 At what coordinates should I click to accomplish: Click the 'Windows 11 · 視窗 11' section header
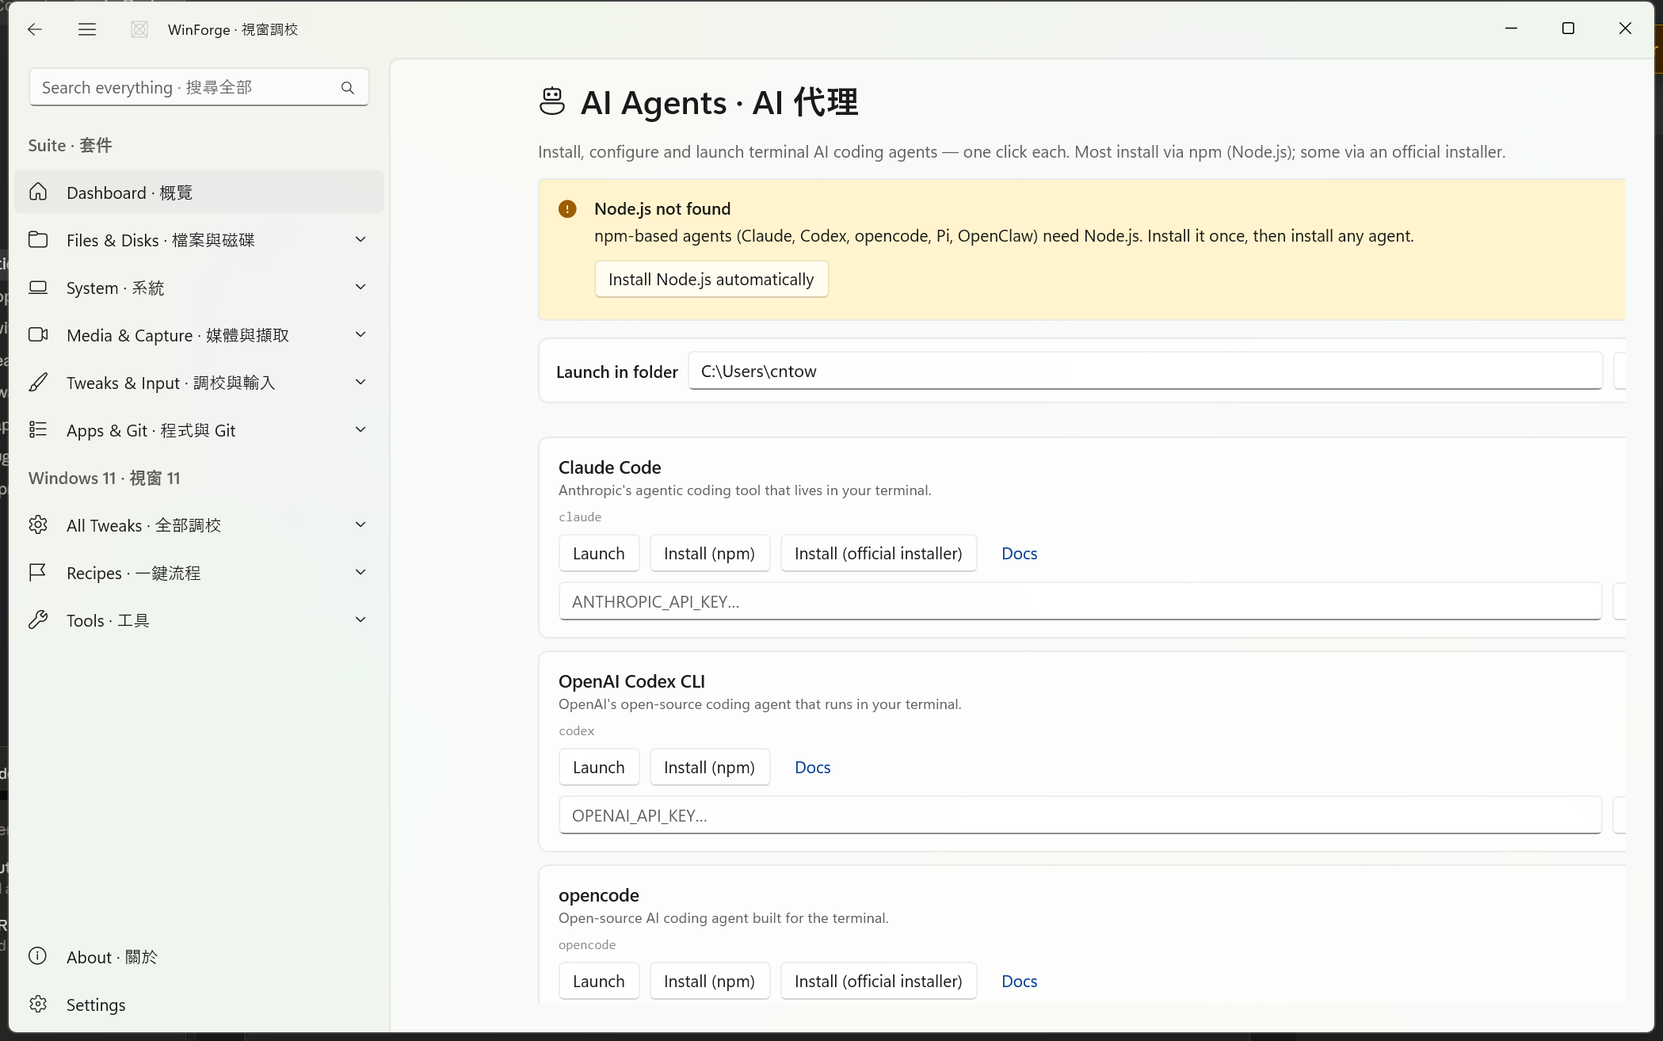click(x=105, y=479)
